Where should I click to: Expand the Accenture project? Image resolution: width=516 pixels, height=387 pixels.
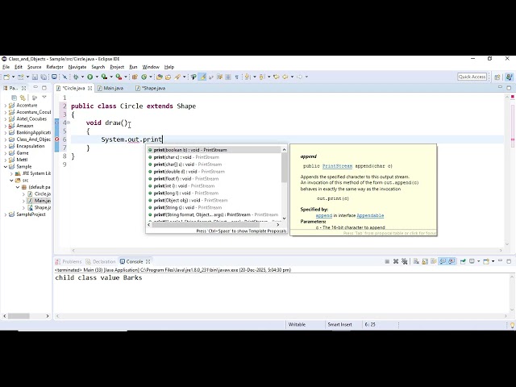pyautogui.click(x=6, y=106)
